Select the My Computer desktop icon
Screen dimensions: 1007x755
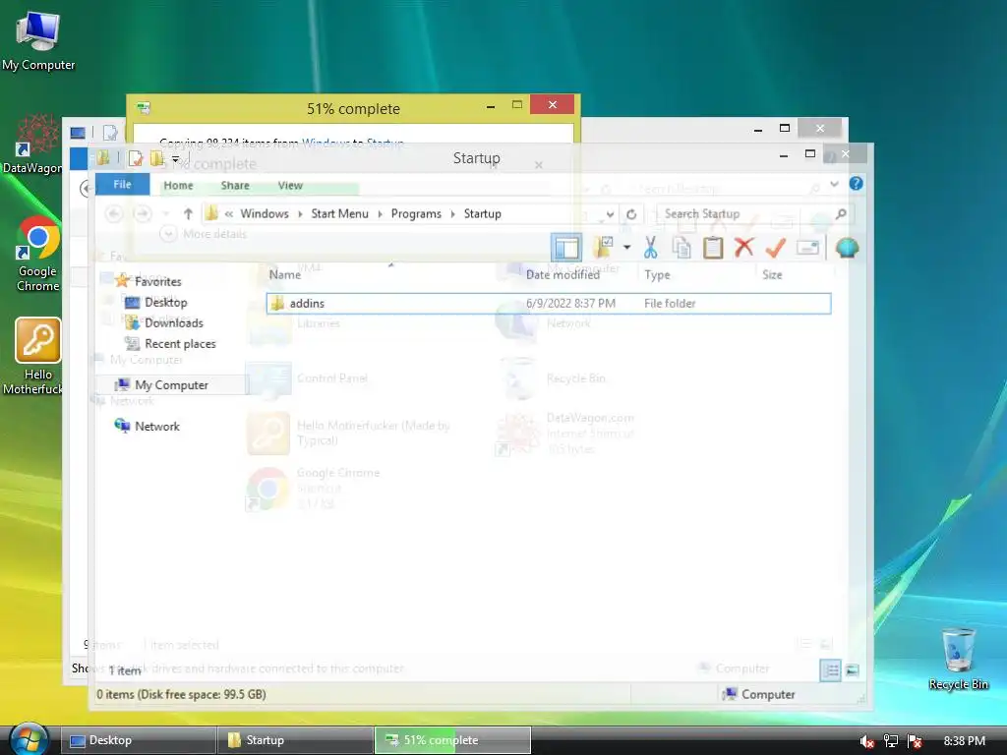(38, 41)
